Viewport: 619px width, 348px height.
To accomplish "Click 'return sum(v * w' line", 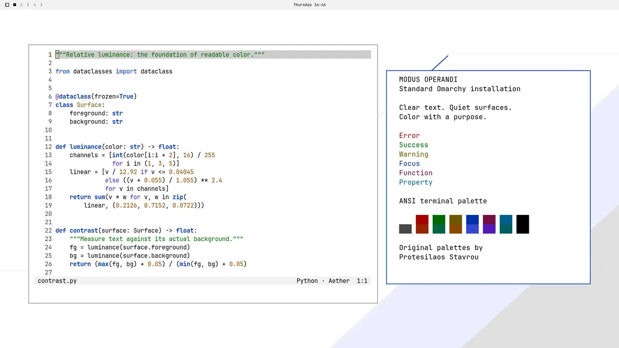I will (128, 197).
